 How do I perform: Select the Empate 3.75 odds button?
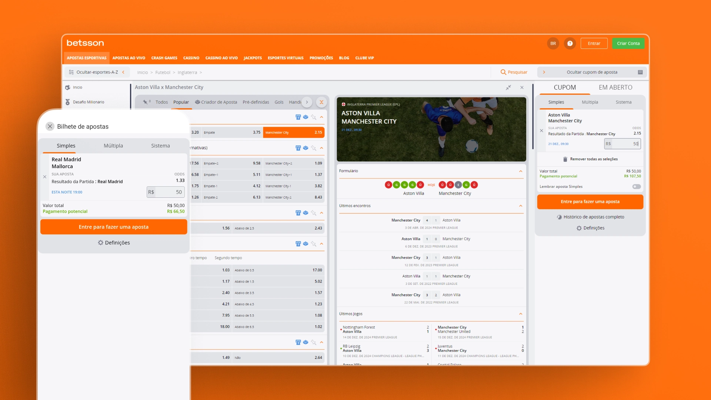(232, 132)
